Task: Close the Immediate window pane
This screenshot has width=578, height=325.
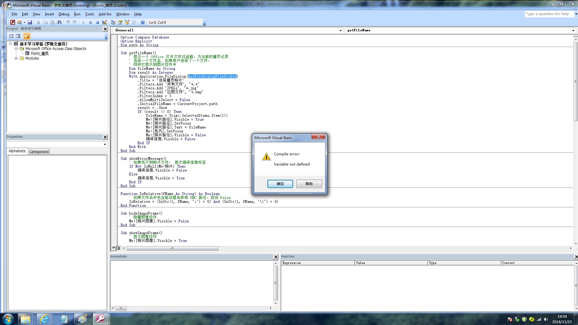Action: click(276, 257)
